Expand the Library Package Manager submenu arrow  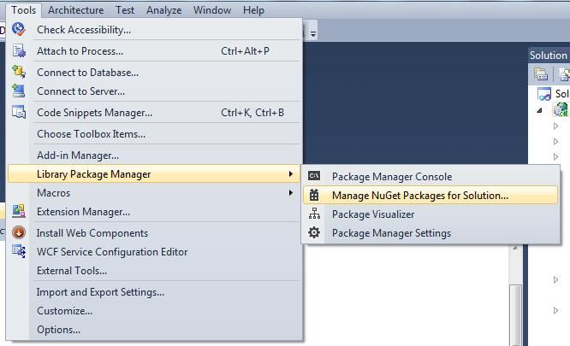pos(290,174)
